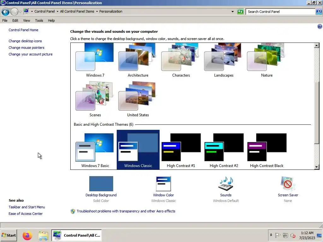Open the Edit menu
This screenshot has height=242, width=323.
tap(15, 20)
